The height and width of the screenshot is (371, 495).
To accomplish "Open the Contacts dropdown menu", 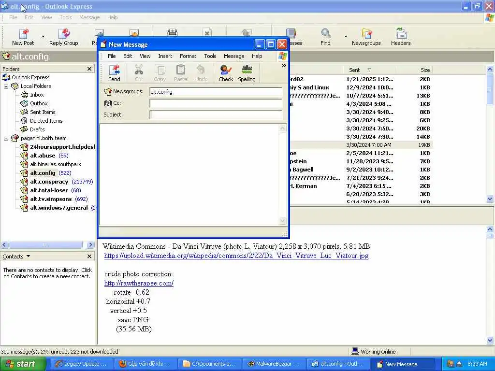I will 28,256.
